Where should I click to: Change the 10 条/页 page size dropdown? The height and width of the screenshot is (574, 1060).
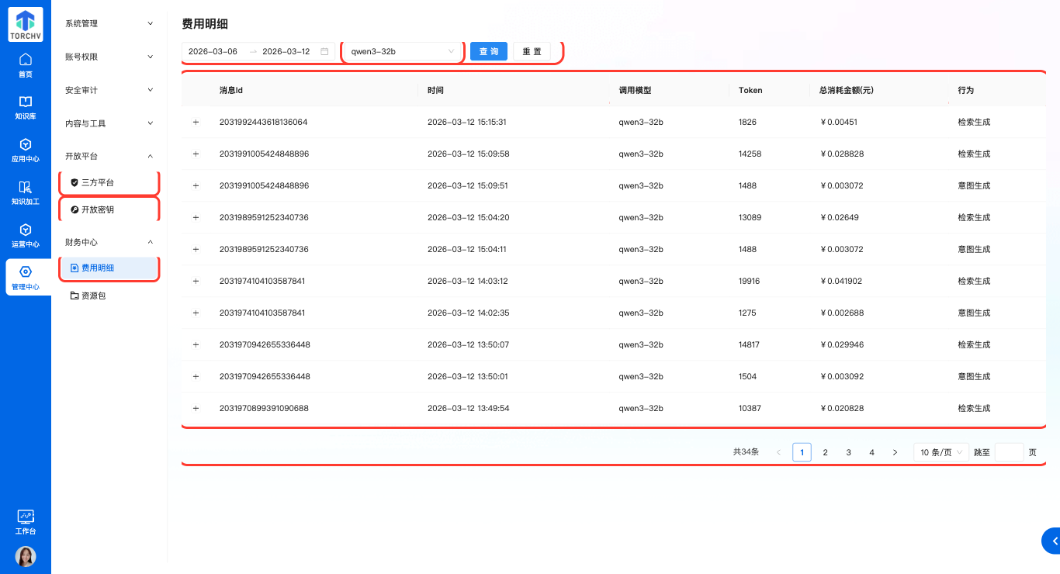click(x=940, y=452)
